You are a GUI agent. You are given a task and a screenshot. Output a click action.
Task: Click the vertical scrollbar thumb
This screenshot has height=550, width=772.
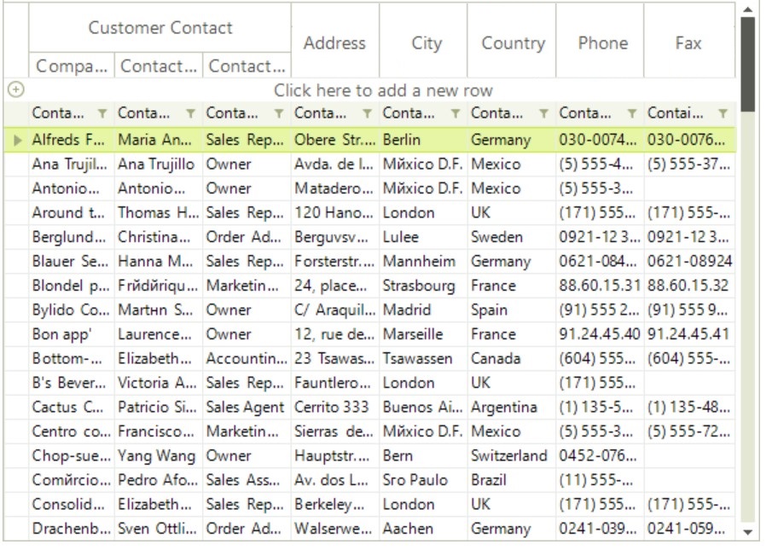[x=748, y=64]
